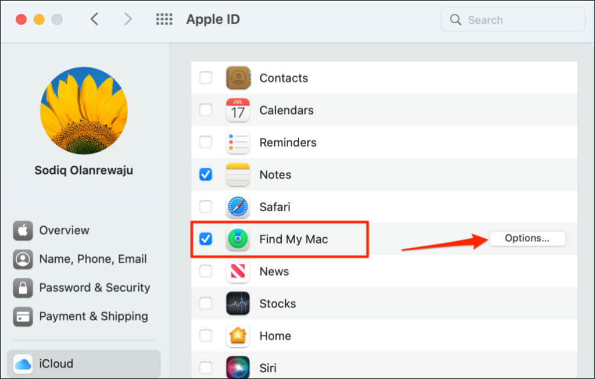
Task: Click the Safari compass icon
Action: tap(238, 207)
